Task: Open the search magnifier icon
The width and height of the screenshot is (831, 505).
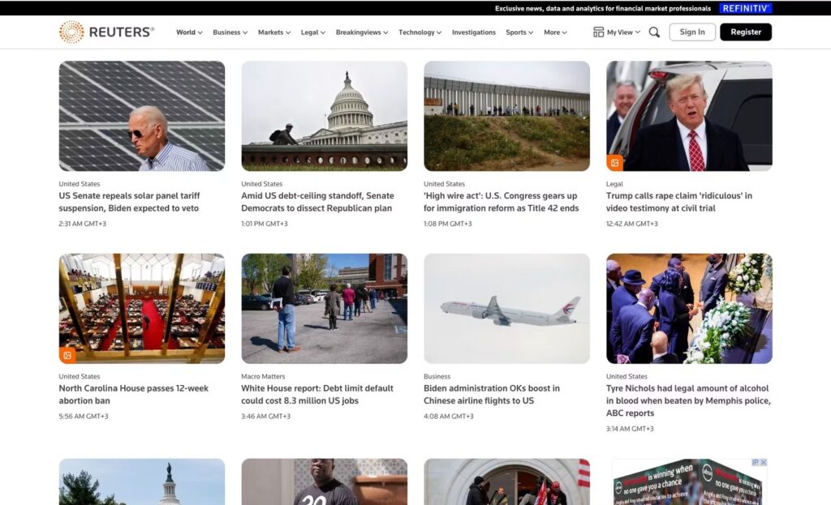Action: click(x=654, y=32)
